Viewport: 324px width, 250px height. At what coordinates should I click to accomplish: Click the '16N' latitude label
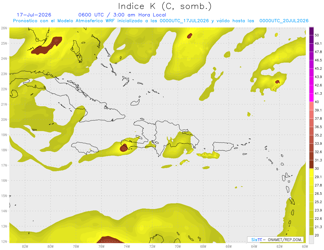coord(4,180)
